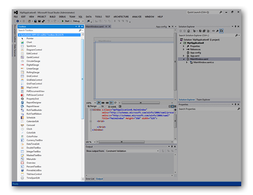Viewport: 253px width, 195px height.
Task: Open the designer 100% zoom dropdown
Action: 95,103
